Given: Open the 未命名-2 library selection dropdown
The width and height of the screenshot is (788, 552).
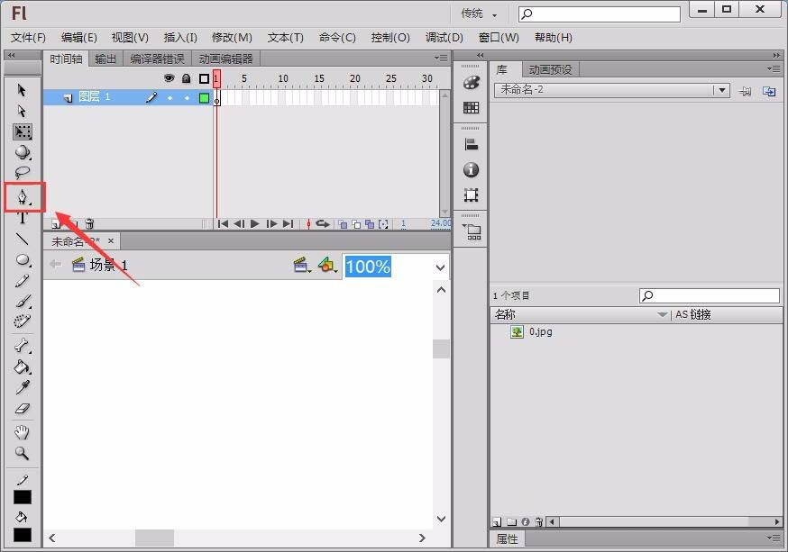Looking at the screenshot, I should point(721,90).
